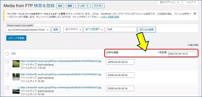Check the checkbox for kidu32.jpg

7,62
